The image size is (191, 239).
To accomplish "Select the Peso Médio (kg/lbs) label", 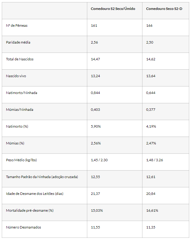I will coord(21,160).
